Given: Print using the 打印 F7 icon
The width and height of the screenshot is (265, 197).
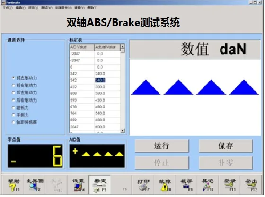Looking at the screenshot, I should 143,185.
